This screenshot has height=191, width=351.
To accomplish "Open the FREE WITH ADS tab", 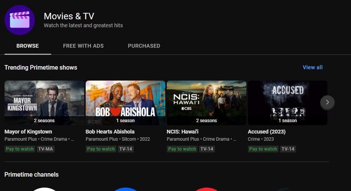I will pyautogui.click(x=83, y=46).
